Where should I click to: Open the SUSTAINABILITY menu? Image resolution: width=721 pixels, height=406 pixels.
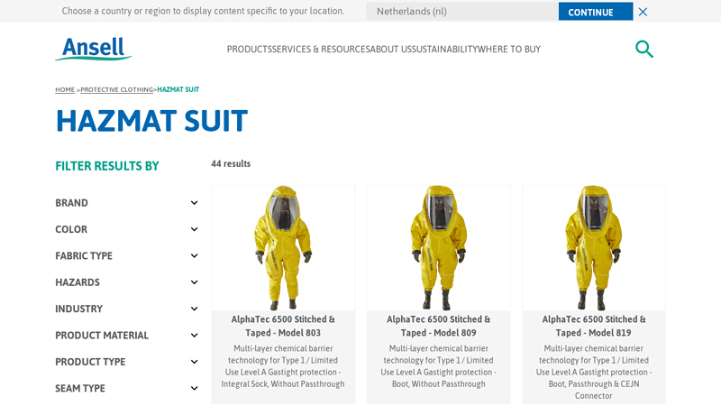444,50
